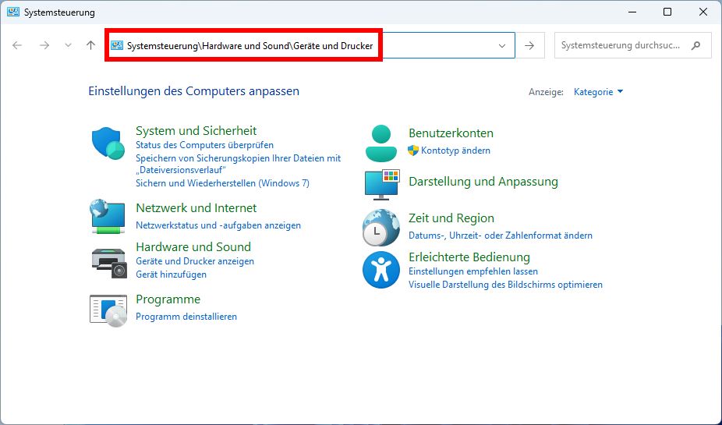The image size is (722, 425).
Task: Open Speichern von Sicherungskopien mit Dateiversionsverlauf
Action: (x=238, y=164)
